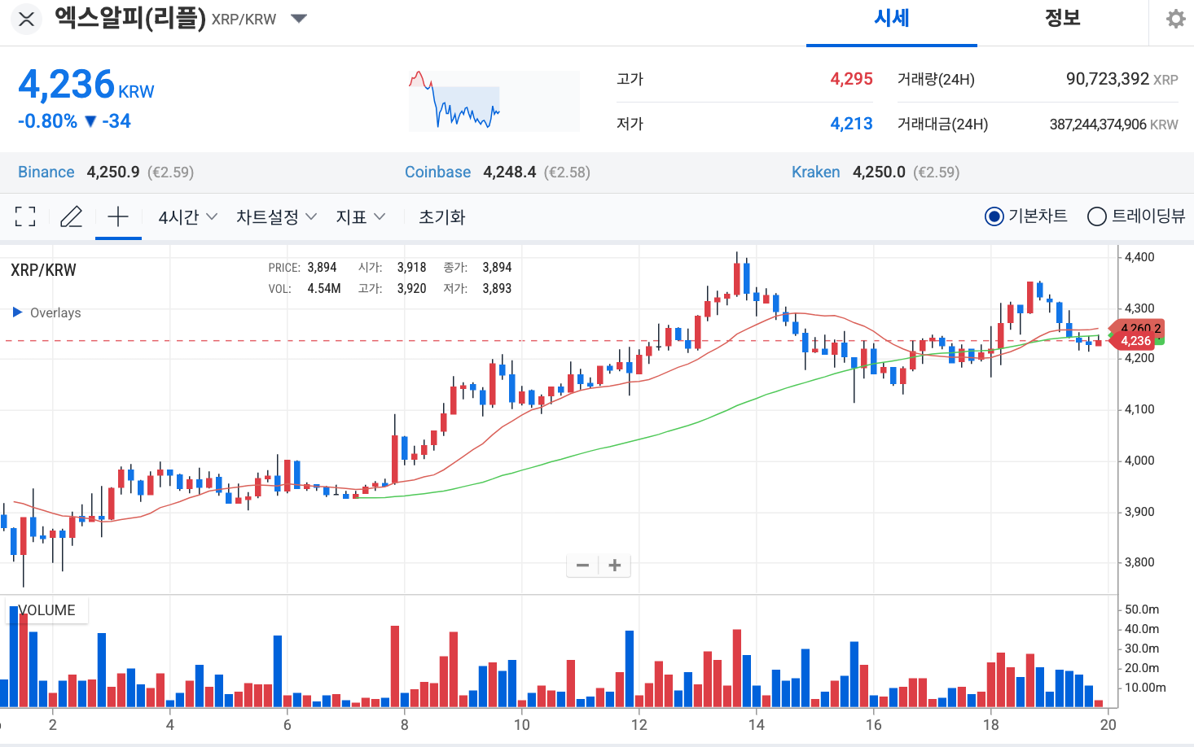
Task: Switch to the 시세 tab
Action: pos(891,20)
